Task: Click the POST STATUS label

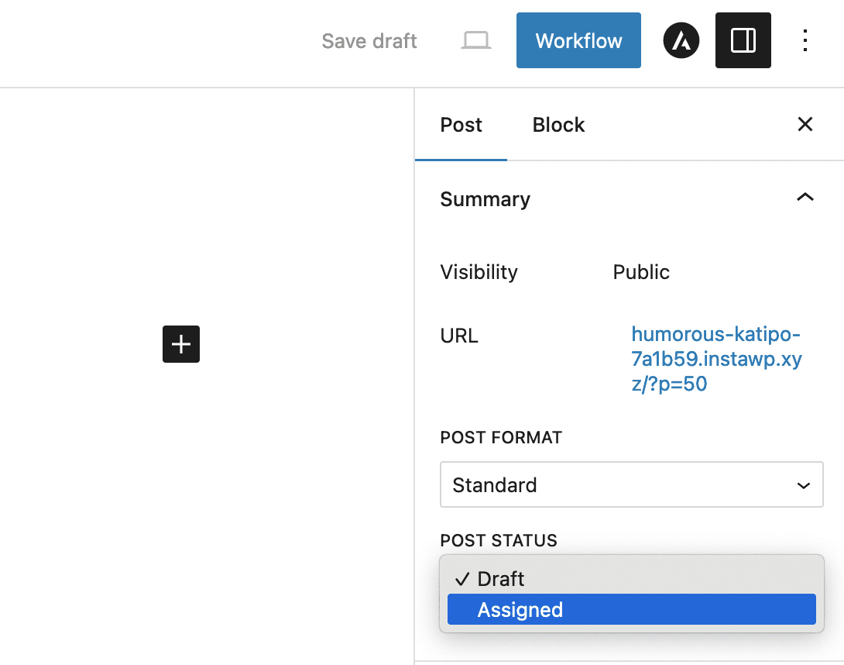Action: pos(499,540)
